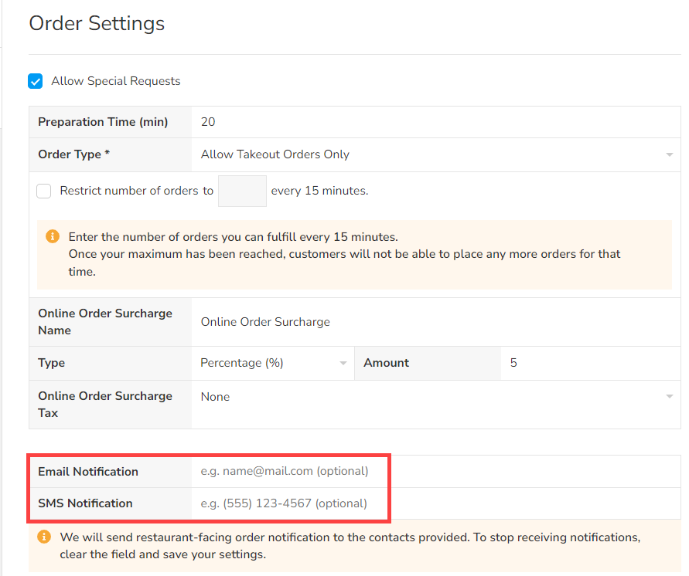The image size is (689, 576).
Task: Click the info icon beside notification notice
Action: tap(44, 537)
